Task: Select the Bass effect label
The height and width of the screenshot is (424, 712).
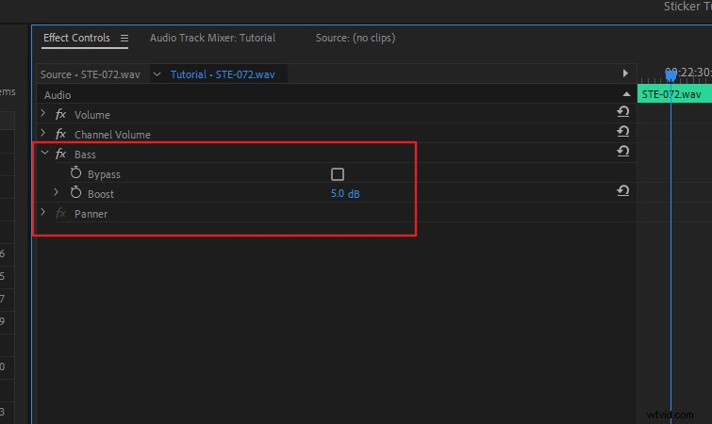Action: point(85,155)
